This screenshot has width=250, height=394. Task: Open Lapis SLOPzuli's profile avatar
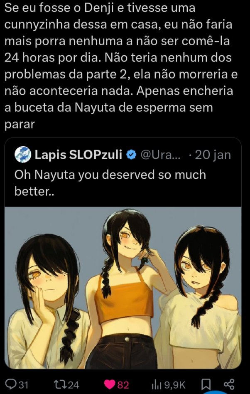[x=23, y=155]
